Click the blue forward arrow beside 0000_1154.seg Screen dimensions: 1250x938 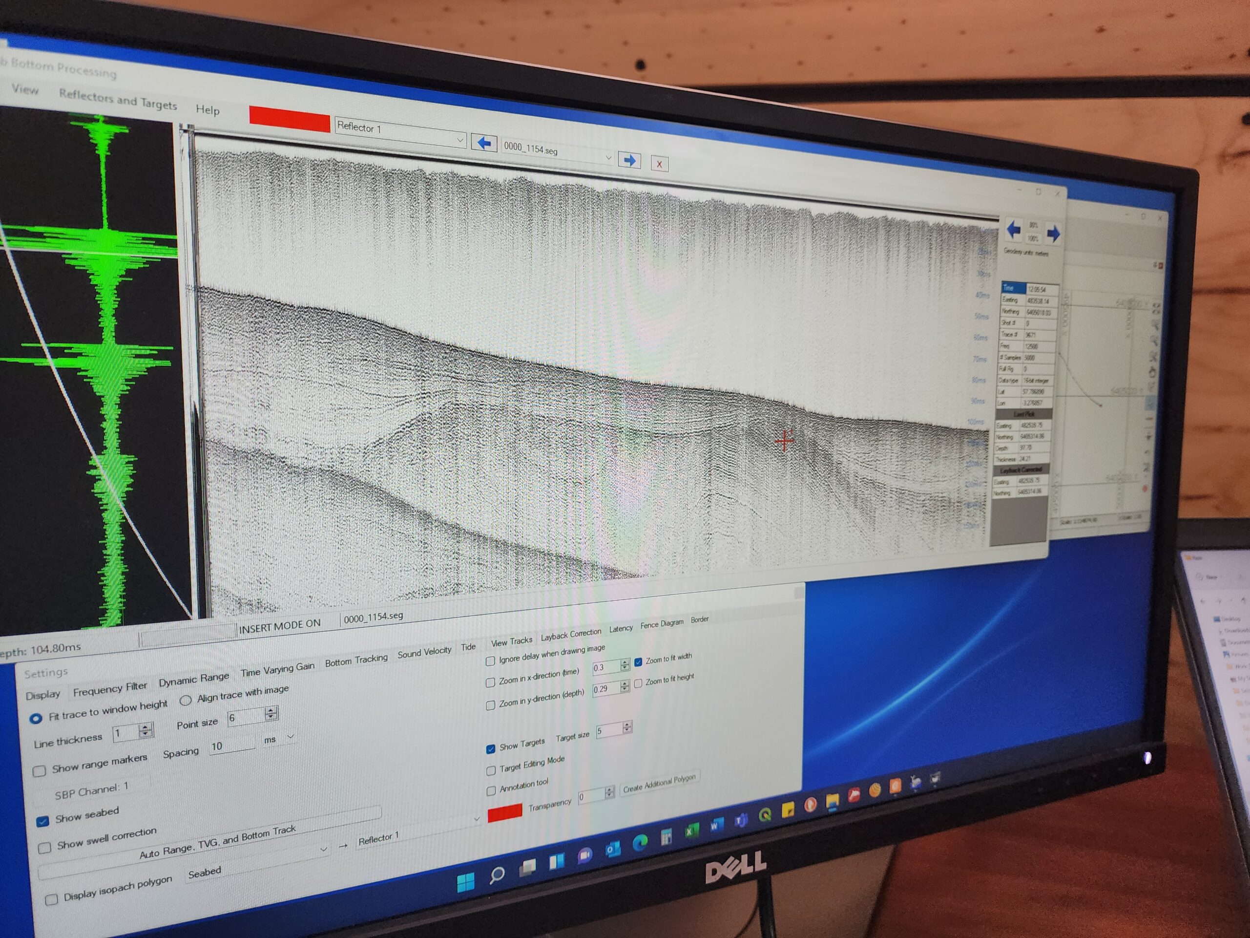[629, 161]
